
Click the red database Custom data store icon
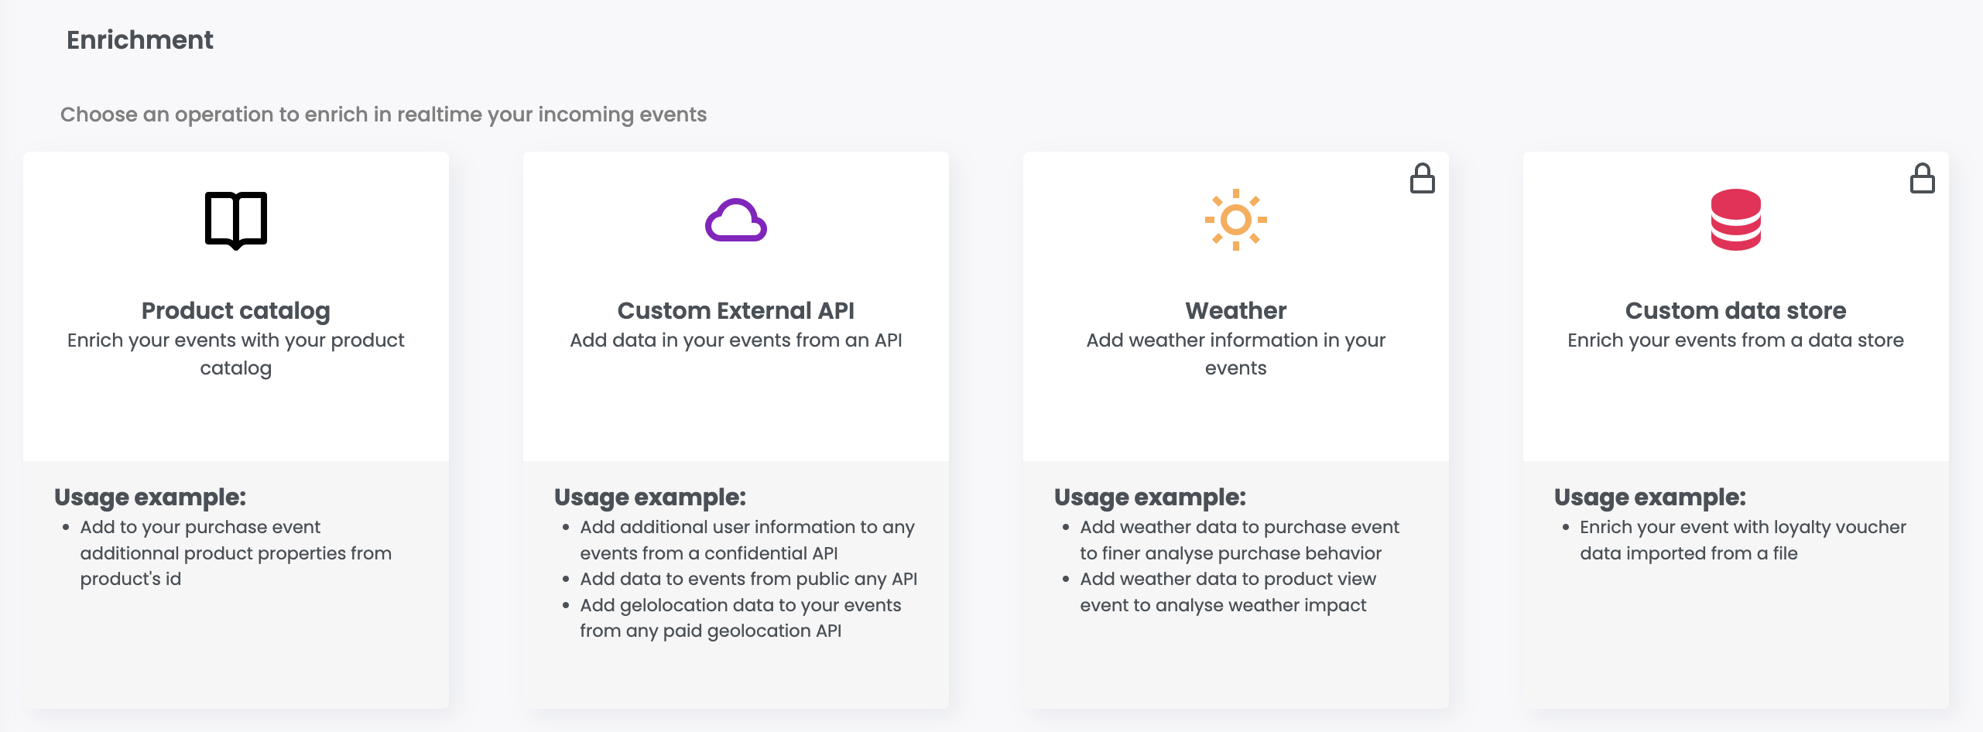(x=1735, y=220)
